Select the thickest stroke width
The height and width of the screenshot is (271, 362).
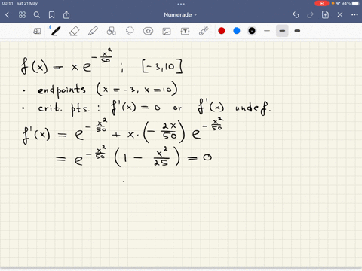point(297,31)
